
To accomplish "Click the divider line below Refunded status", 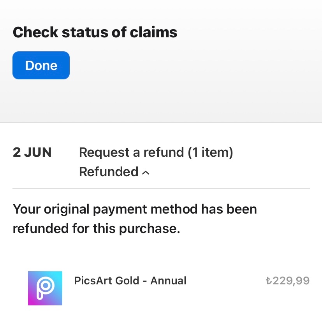I will pos(161,189).
